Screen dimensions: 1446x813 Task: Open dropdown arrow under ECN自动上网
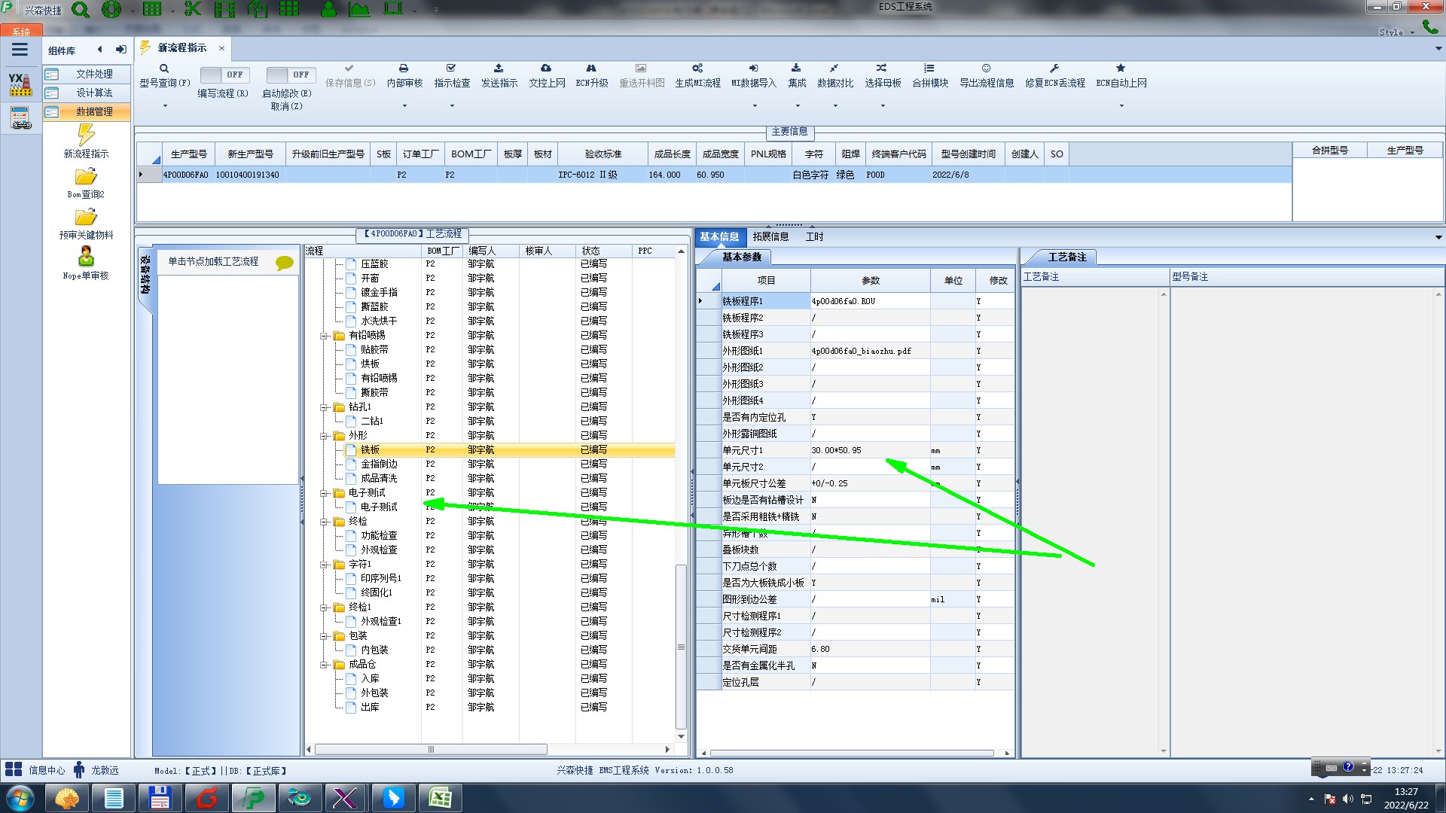tap(1121, 106)
